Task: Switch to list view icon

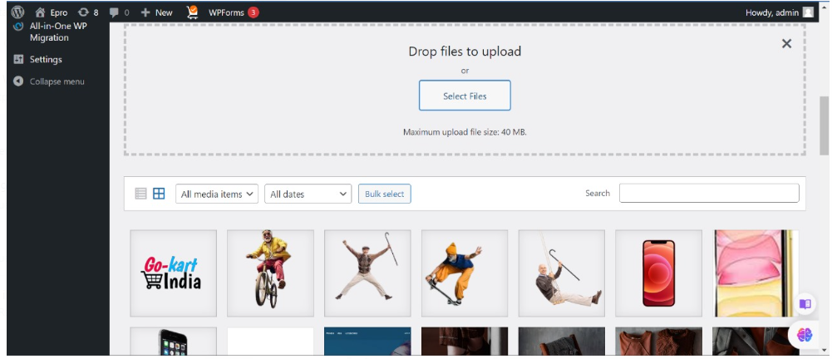Action: (x=140, y=194)
